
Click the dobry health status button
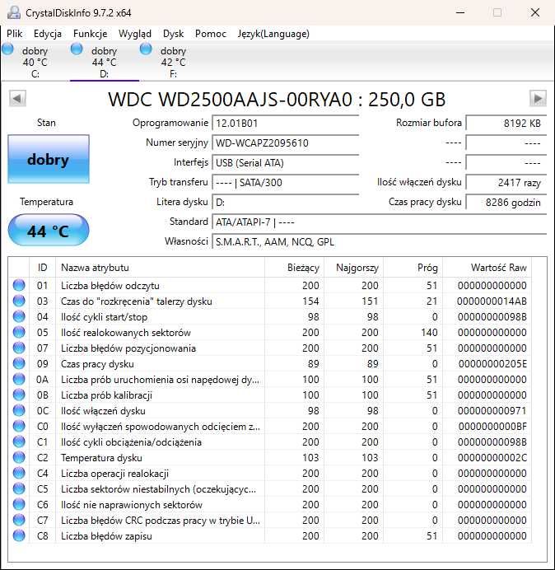pyautogui.click(x=49, y=159)
